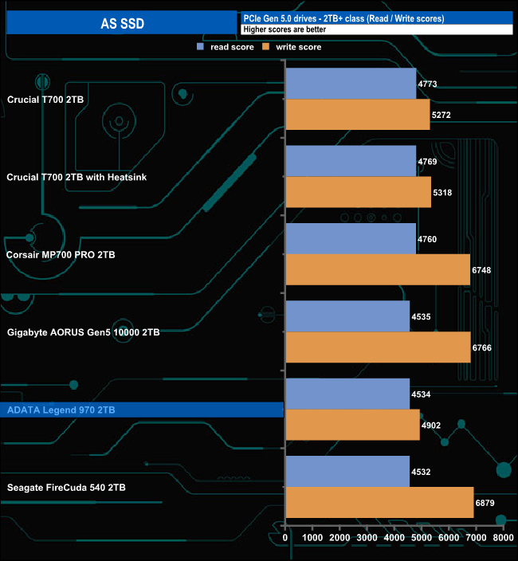Click the 4760 read value

(x=427, y=239)
